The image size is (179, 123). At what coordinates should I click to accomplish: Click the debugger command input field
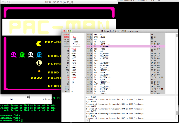point(134,121)
